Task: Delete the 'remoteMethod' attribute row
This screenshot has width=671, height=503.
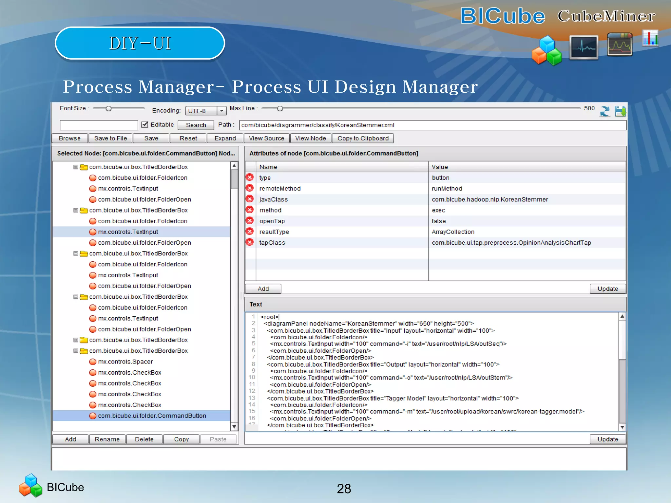Action: pyautogui.click(x=250, y=188)
